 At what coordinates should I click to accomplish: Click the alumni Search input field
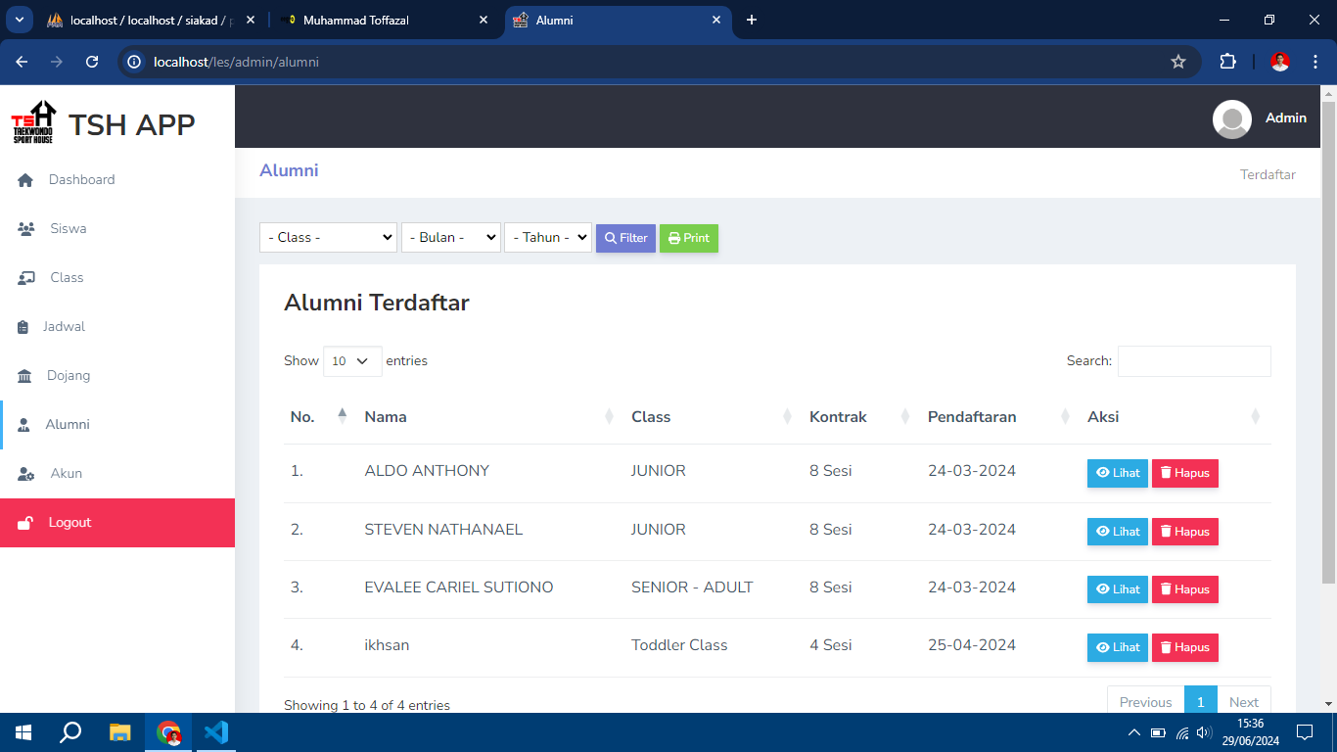coord(1193,361)
